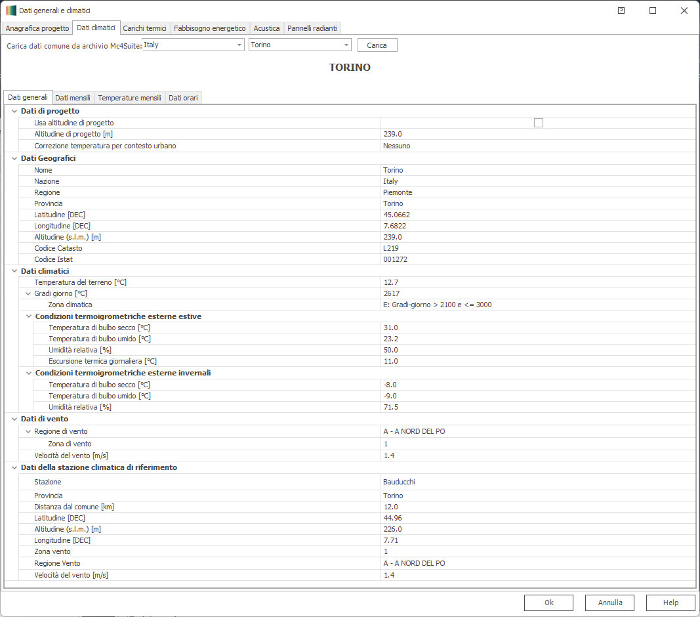Collapse the Dati Geografici section

(x=14, y=158)
